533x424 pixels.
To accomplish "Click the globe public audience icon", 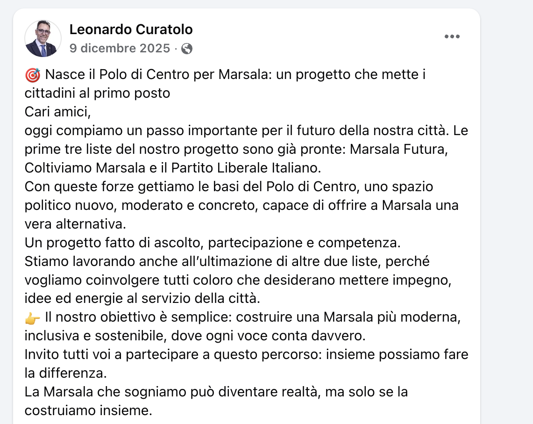I will [x=187, y=49].
